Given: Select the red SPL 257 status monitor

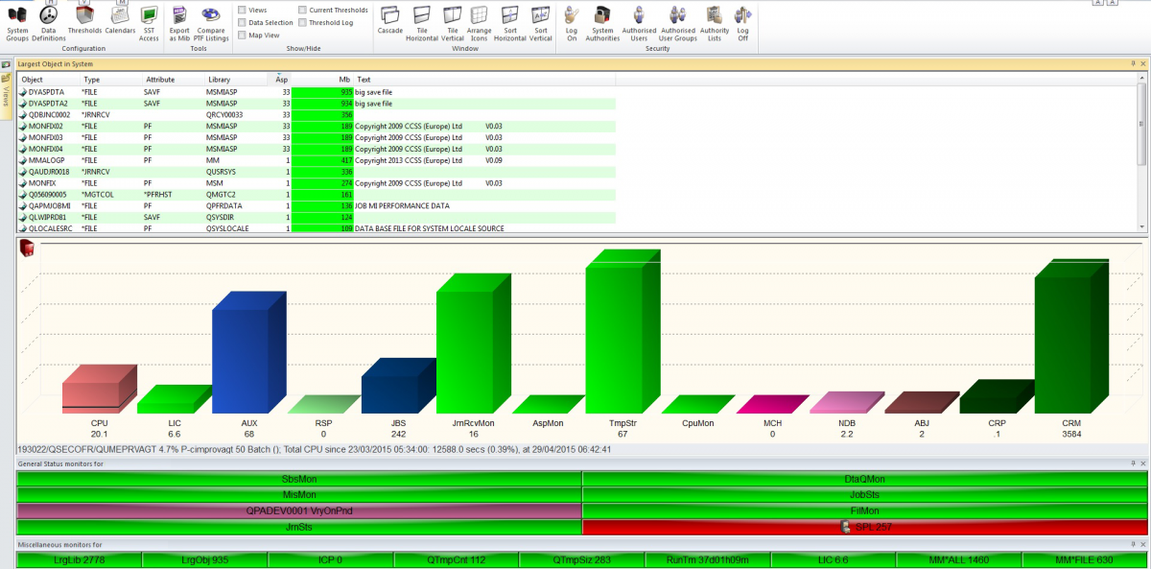Looking at the screenshot, I should pyautogui.click(x=864, y=528).
